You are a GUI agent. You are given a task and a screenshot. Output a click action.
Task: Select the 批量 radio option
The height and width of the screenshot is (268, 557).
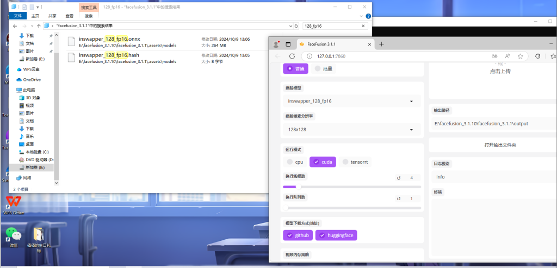click(x=324, y=69)
